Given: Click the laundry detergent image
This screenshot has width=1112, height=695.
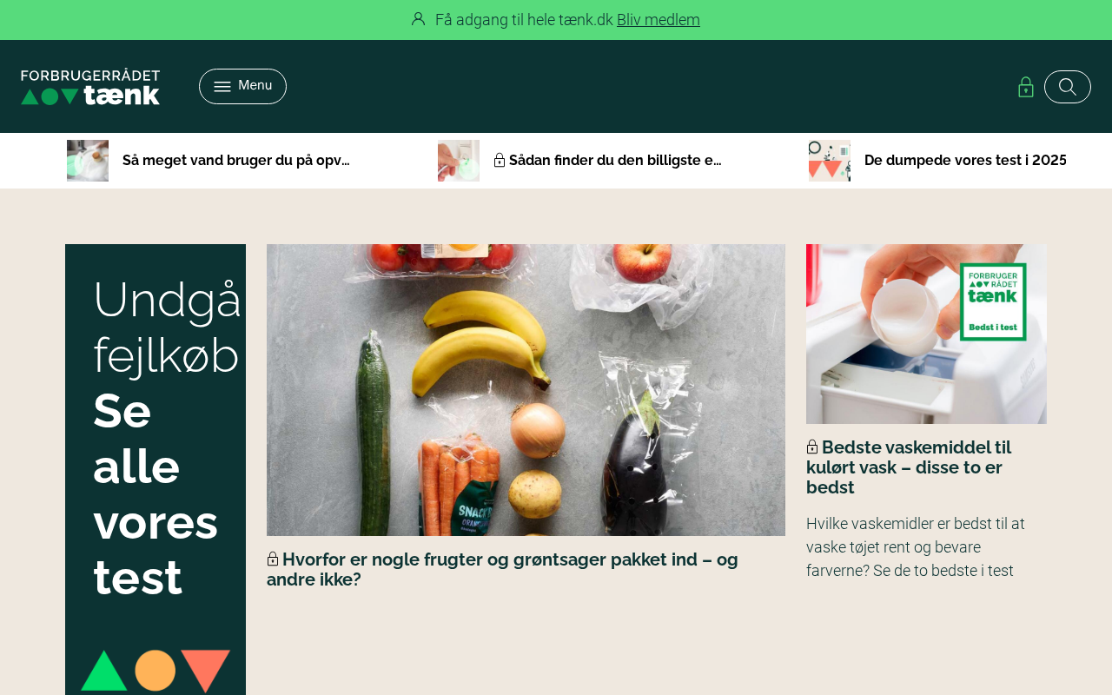Looking at the screenshot, I should 926,334.
